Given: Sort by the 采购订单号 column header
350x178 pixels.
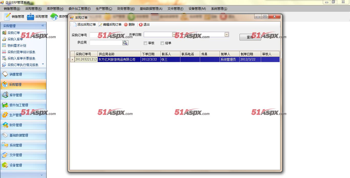Looking at the screenshot, I should point(86,54).
